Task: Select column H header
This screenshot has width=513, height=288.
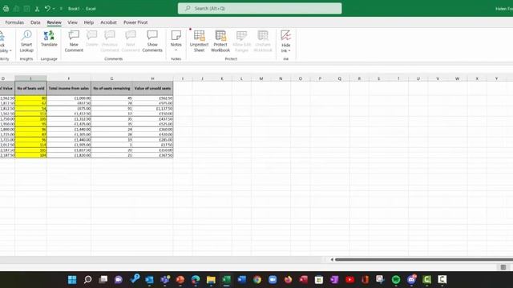Action: [152, 78]
